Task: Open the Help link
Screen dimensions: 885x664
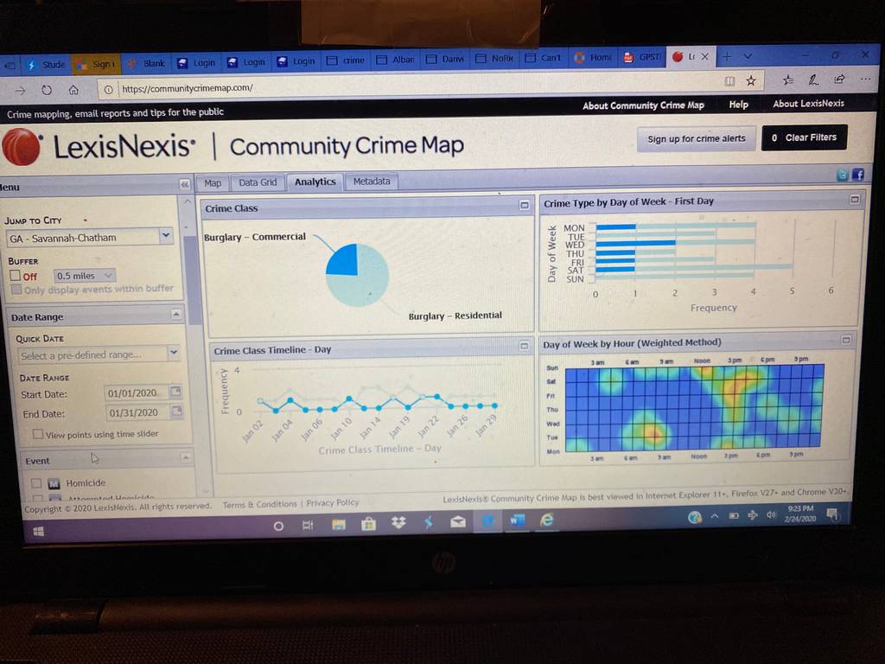Action: tap(738, 105)
